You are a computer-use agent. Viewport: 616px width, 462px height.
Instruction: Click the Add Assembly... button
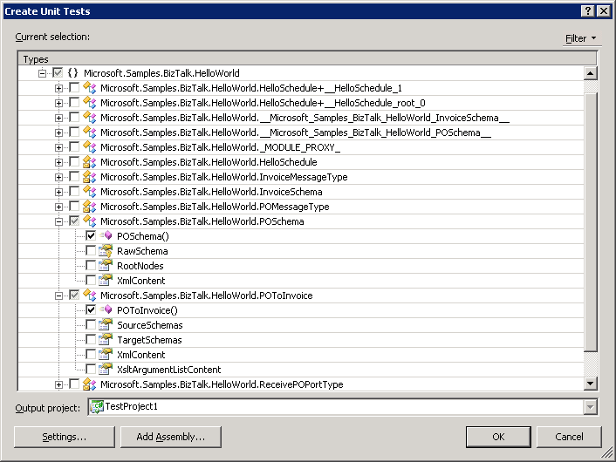pos(171,437)
